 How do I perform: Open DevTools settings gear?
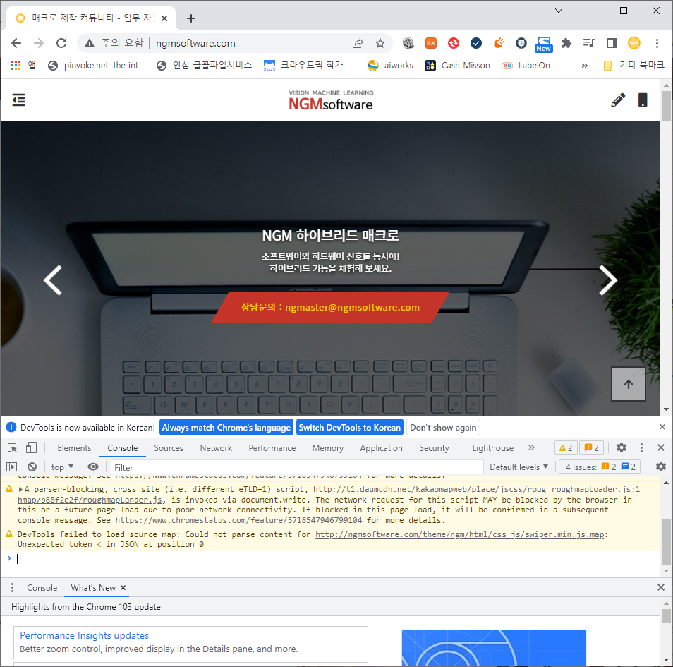point(621,447)
